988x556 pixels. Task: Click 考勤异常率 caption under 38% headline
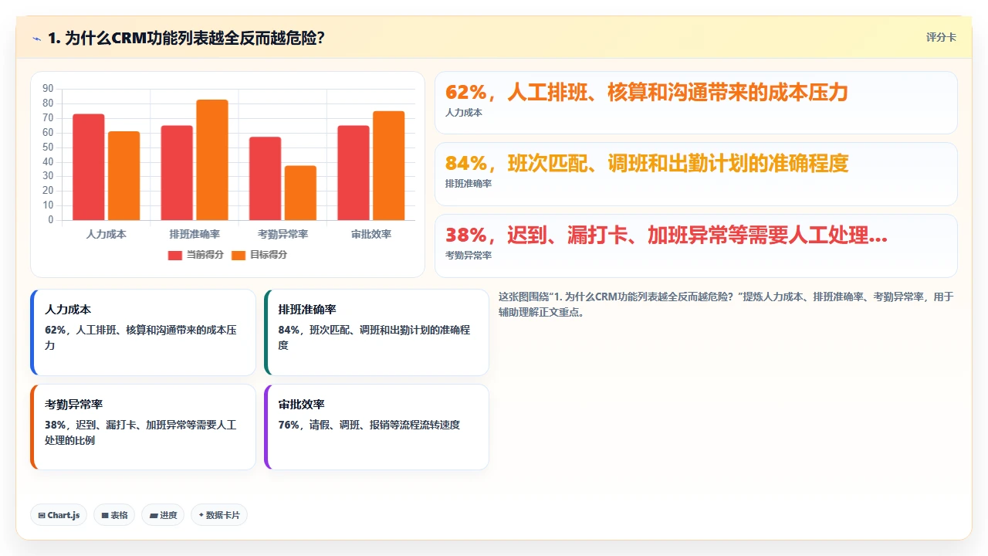pos(469,256)
